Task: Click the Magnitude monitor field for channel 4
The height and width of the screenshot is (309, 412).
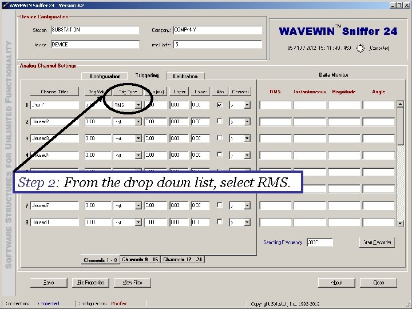Action: click(344, 155)
